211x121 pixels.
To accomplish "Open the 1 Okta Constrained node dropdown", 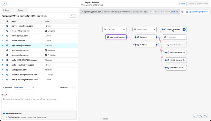I will click(184, 29).
